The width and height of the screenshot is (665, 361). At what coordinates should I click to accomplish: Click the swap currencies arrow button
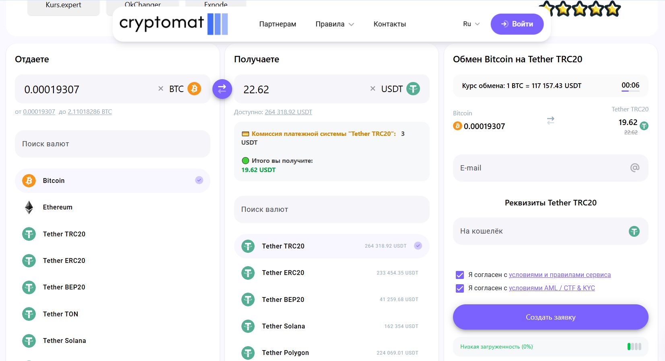pos(222,89)
